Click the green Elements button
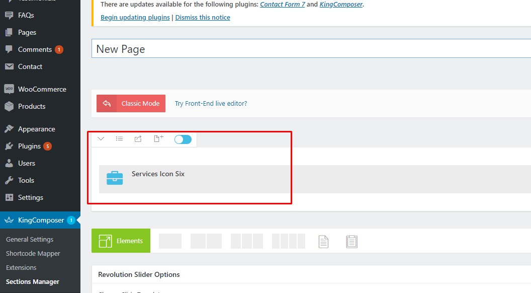Image resolution: width=531 pixels, height=293 pixels. point(121,241)
